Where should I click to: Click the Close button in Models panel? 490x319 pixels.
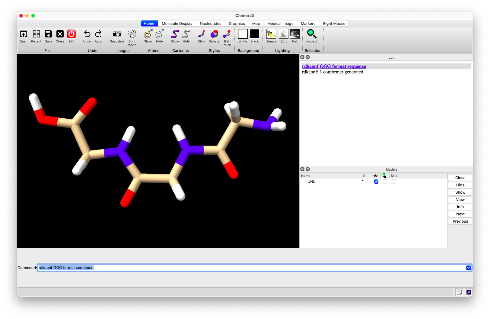(460, 178)
